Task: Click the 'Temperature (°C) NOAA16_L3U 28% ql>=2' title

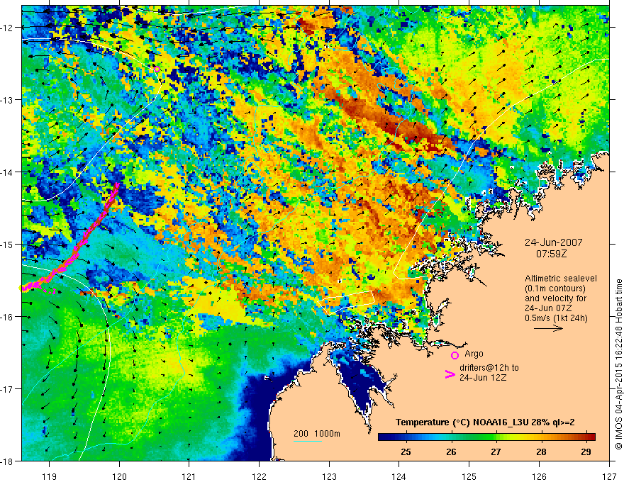Action: pyautogui.click(x=485, y=422)
